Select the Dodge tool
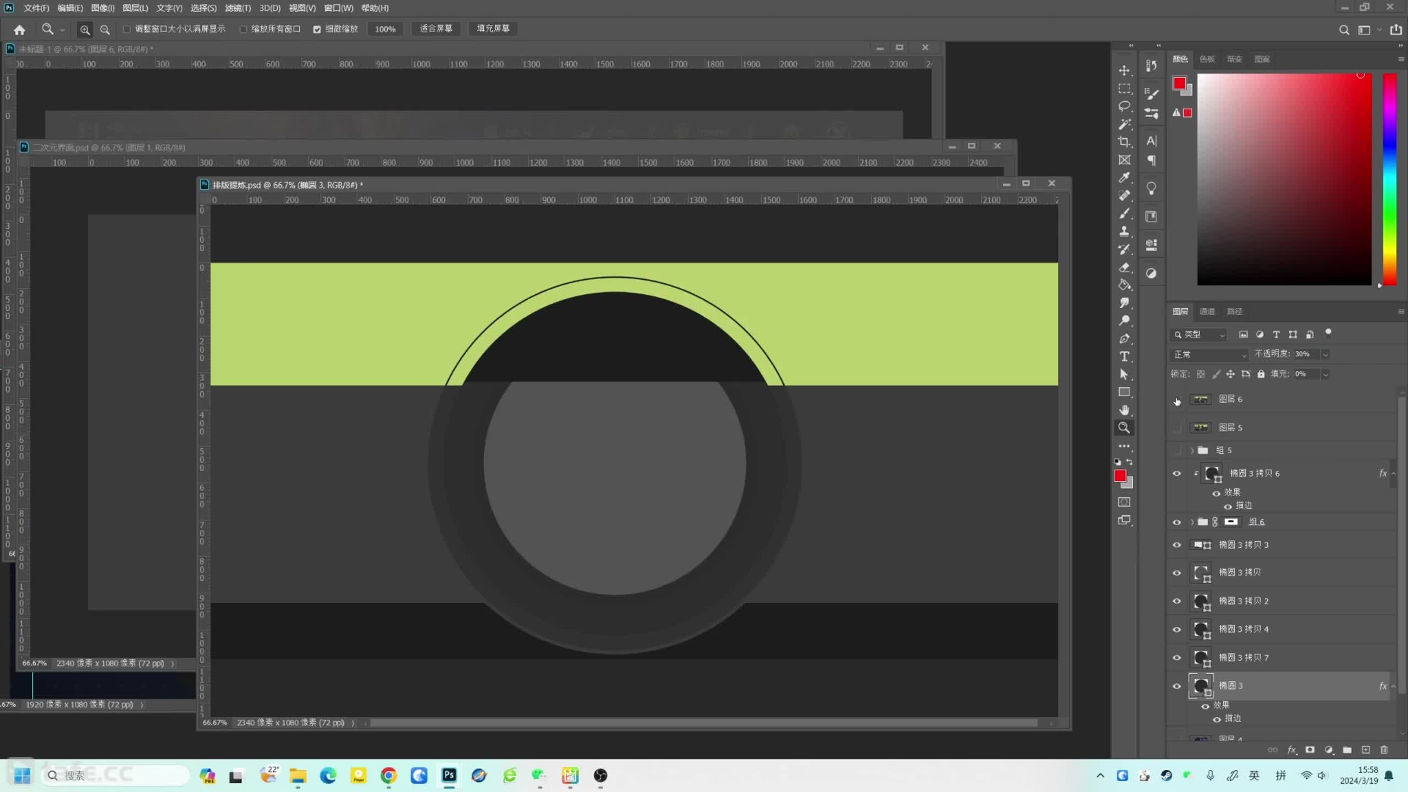This screenshot has height=792, width=1408. click(1124, 321)
